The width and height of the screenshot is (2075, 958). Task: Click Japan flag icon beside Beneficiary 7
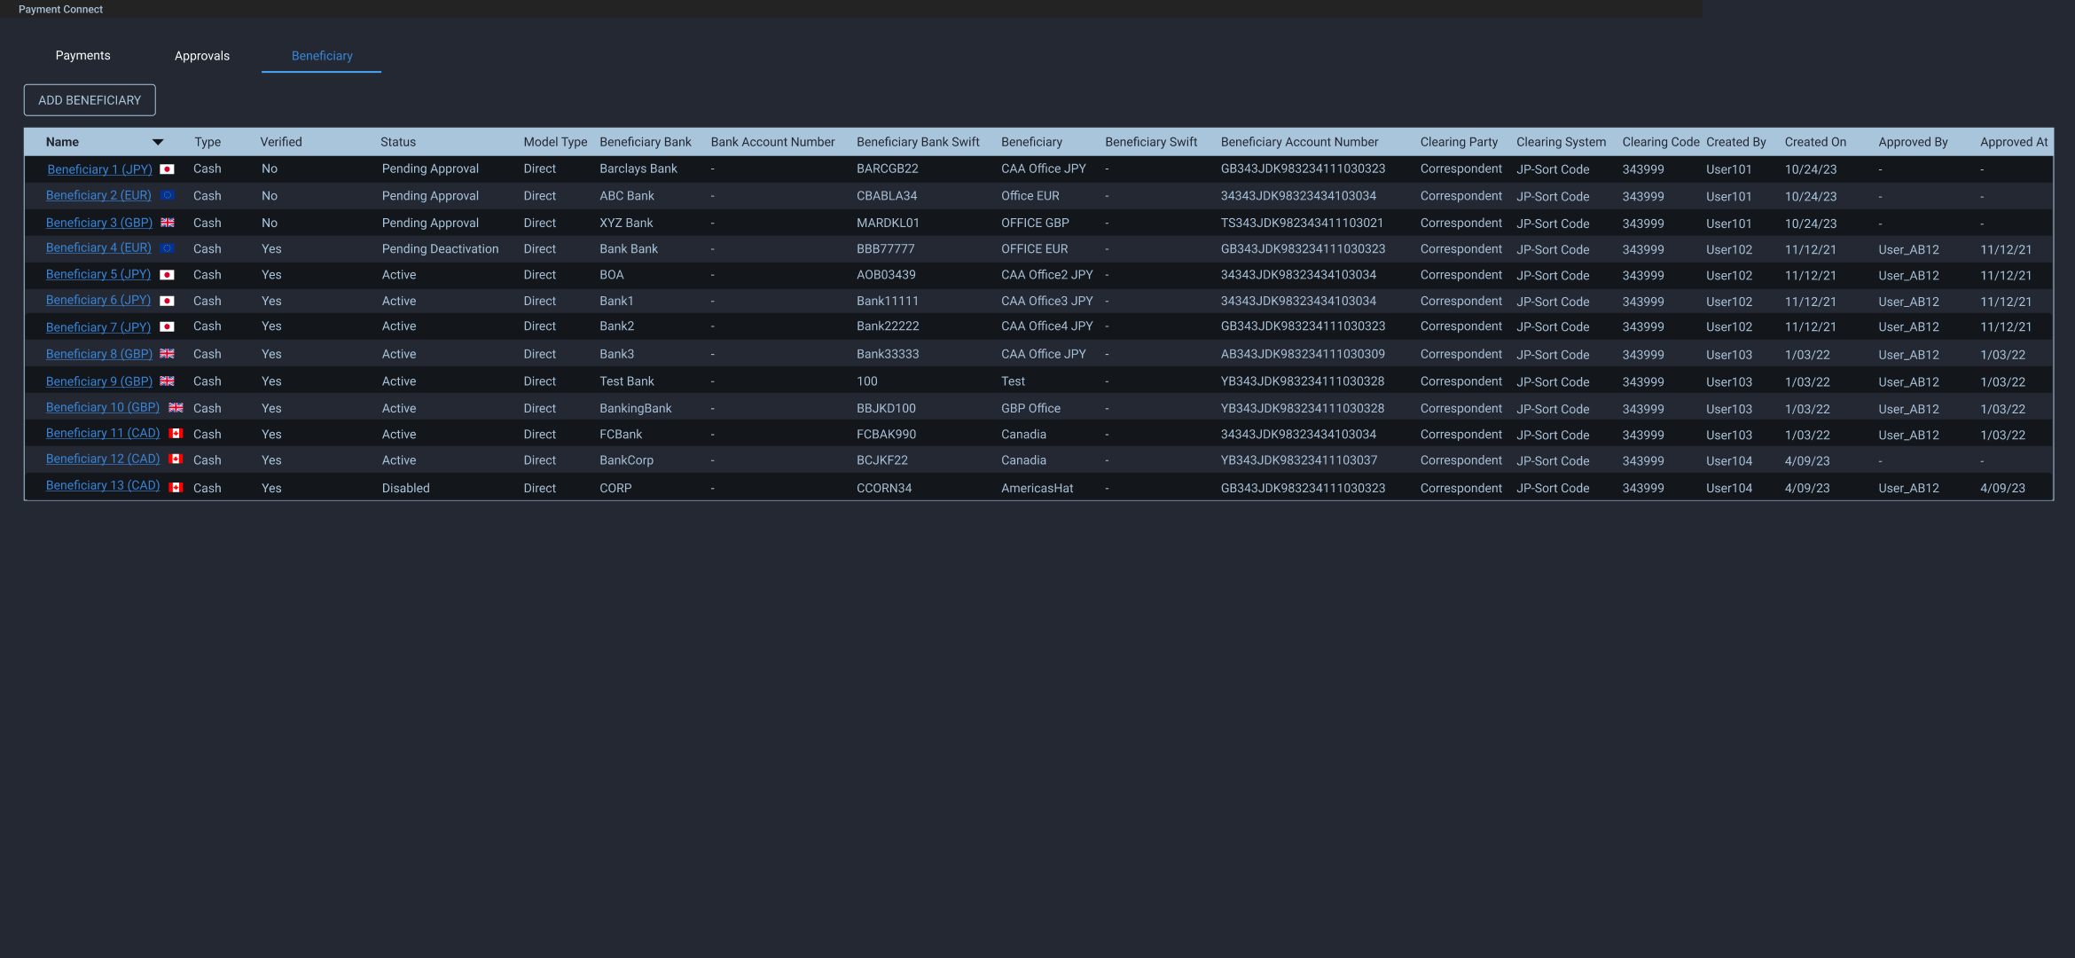point(167,327)
